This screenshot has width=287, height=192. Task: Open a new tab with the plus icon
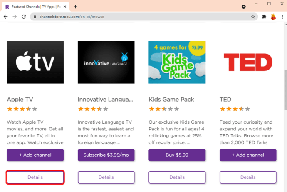tap(75, 7)
